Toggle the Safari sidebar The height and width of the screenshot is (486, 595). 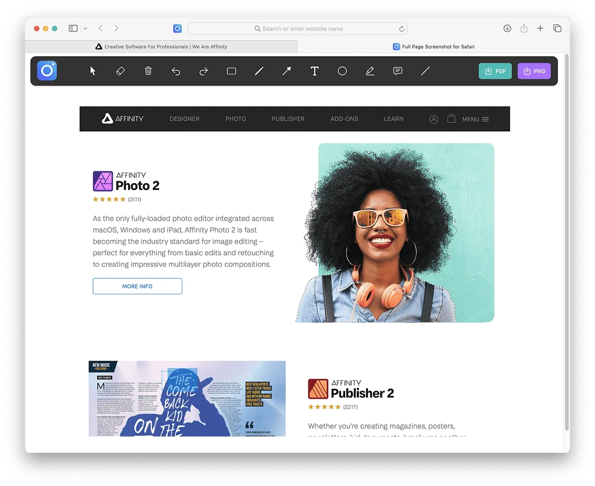pos(73,28)
